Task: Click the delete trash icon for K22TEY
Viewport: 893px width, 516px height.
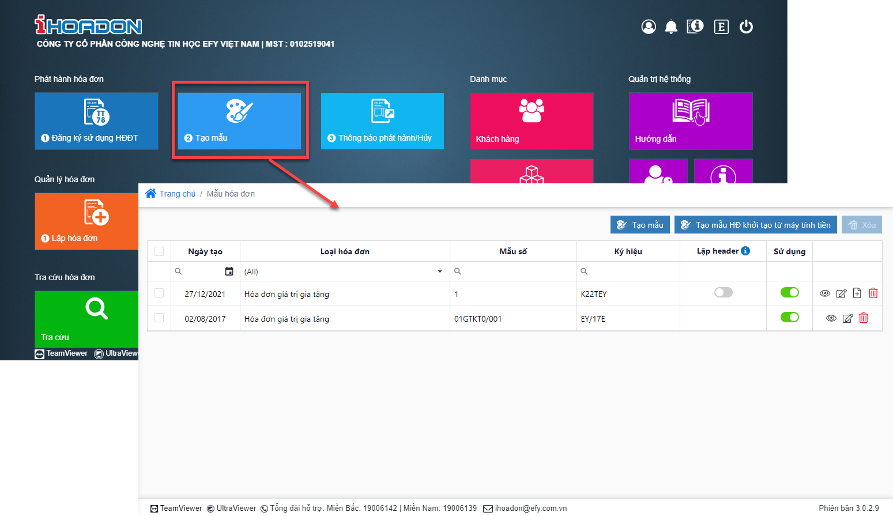Action: tap(873, 293)
